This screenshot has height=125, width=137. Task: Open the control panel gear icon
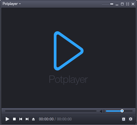tap(131, 119)
